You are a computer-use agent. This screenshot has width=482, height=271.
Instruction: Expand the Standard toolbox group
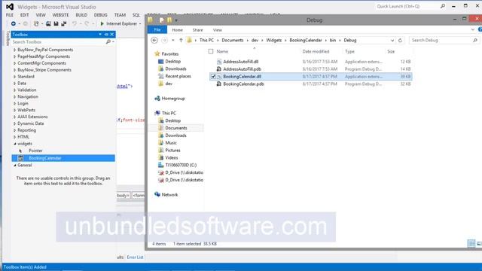click(x=14, y=77)
